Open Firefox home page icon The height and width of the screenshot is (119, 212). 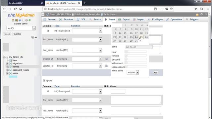coord(21,9)
